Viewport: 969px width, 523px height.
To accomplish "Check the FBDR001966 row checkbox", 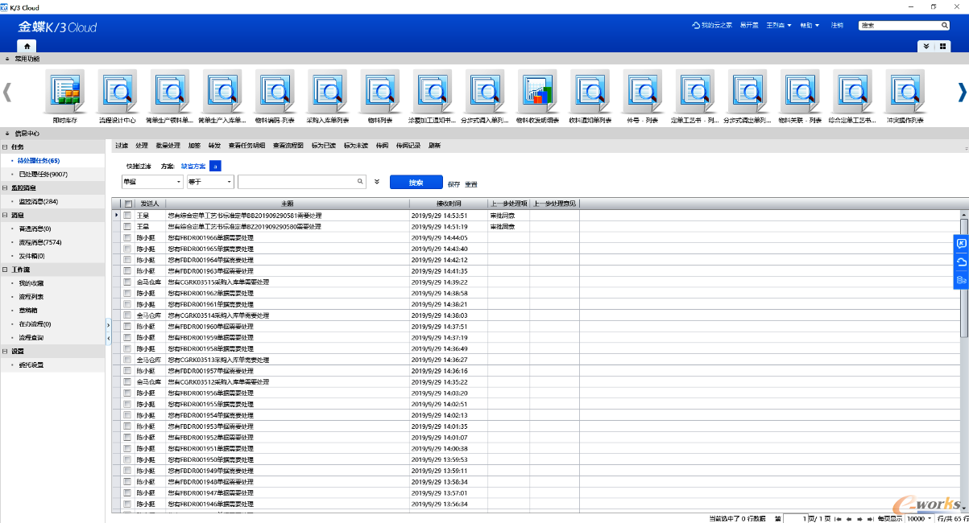I will click(127, 238).
